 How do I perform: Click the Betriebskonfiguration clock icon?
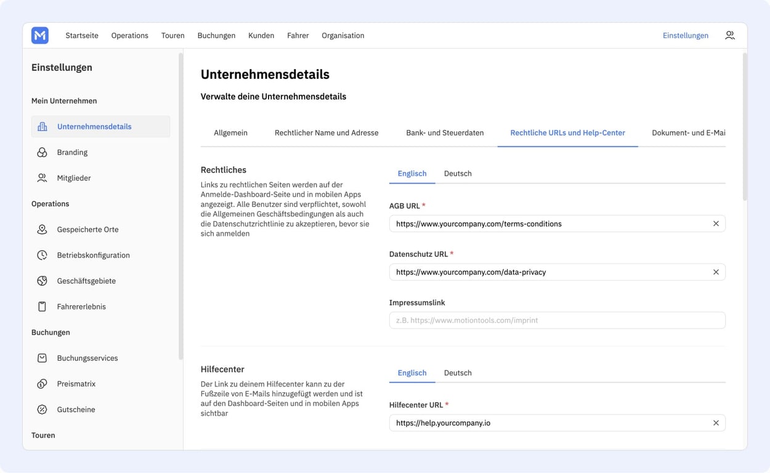click(43, 255)
